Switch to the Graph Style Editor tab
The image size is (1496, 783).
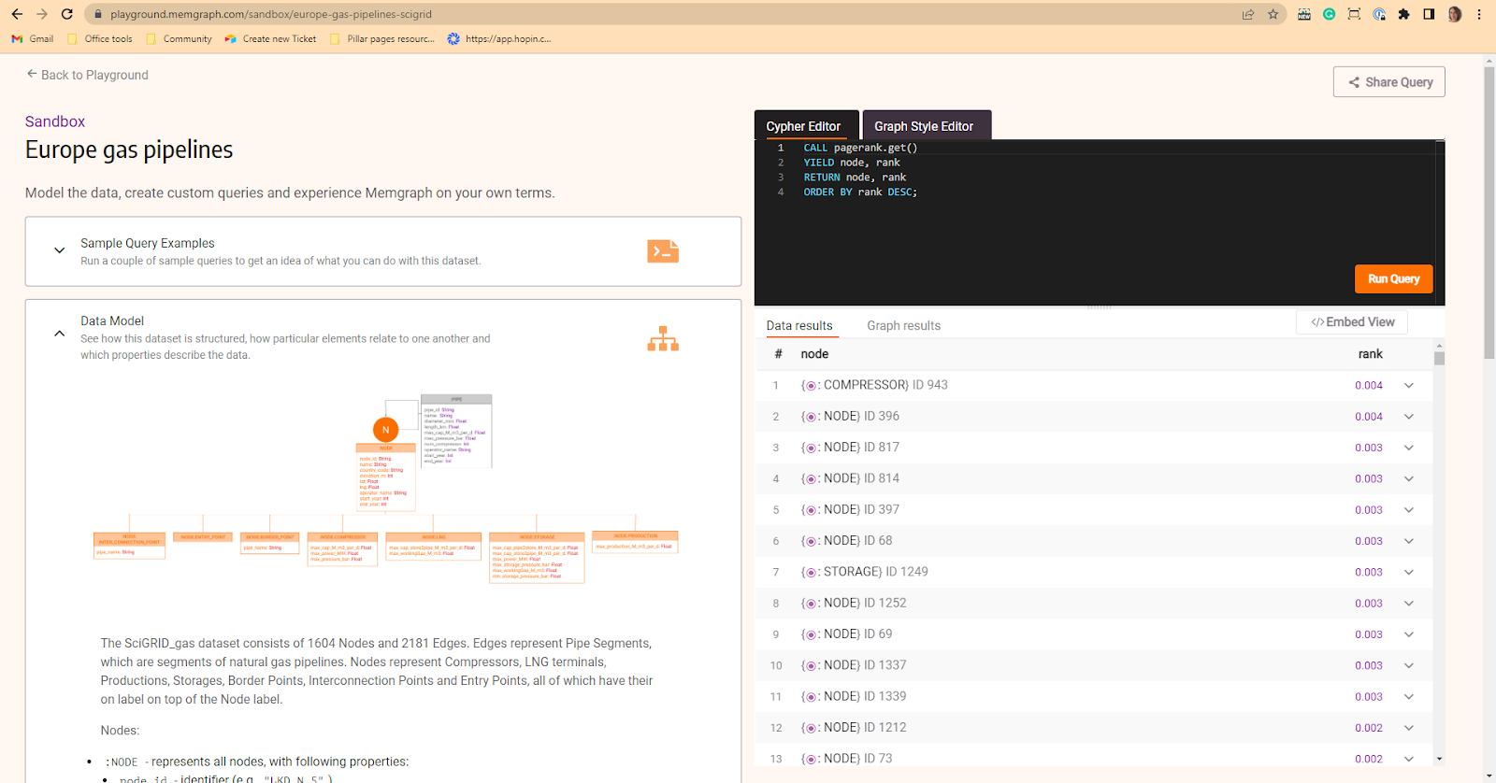pos(924,126)
